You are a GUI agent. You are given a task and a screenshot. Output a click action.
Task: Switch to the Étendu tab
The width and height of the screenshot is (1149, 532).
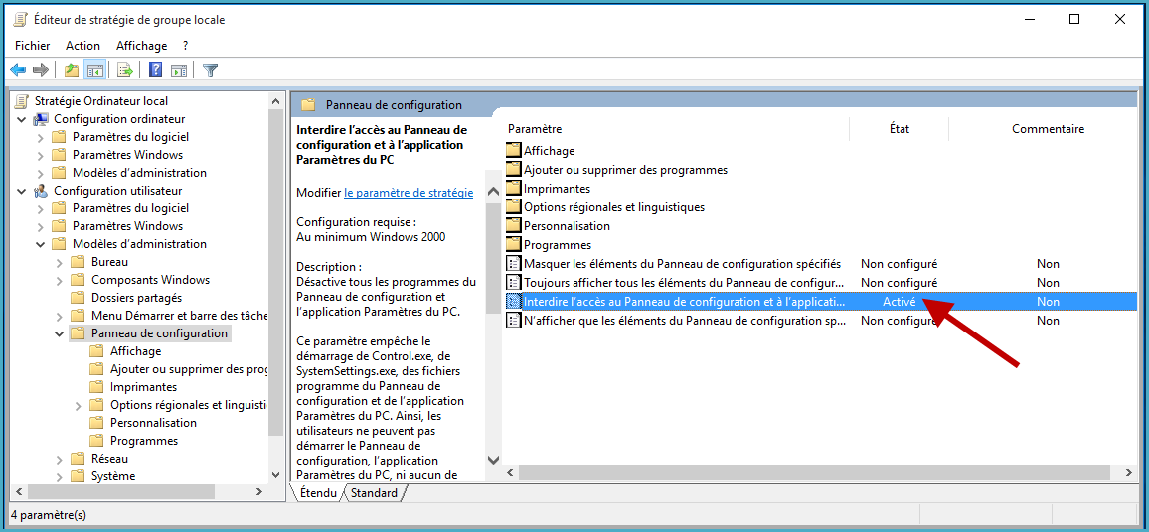coord(319,493)
